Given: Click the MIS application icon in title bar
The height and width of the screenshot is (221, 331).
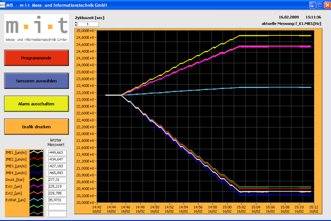Looking at the screenshot, I should pyautogui.click(x=2, y=5).
